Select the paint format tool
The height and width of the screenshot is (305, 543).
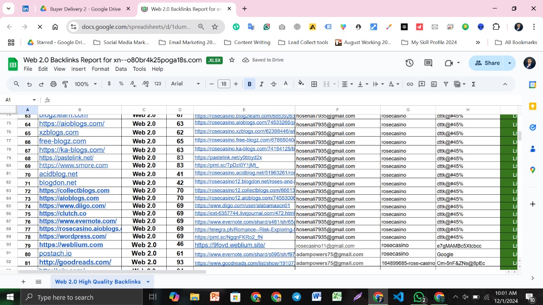coord(65,84)
